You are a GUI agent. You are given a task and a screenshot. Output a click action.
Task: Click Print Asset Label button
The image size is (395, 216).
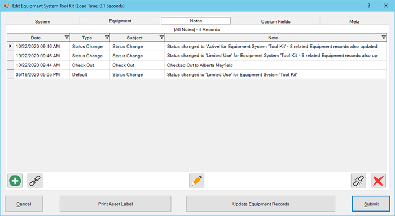pyautogui.click(x=115, y=204)
